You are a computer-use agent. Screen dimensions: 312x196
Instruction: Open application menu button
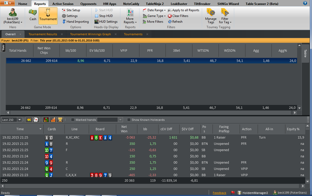pos(8,3)
